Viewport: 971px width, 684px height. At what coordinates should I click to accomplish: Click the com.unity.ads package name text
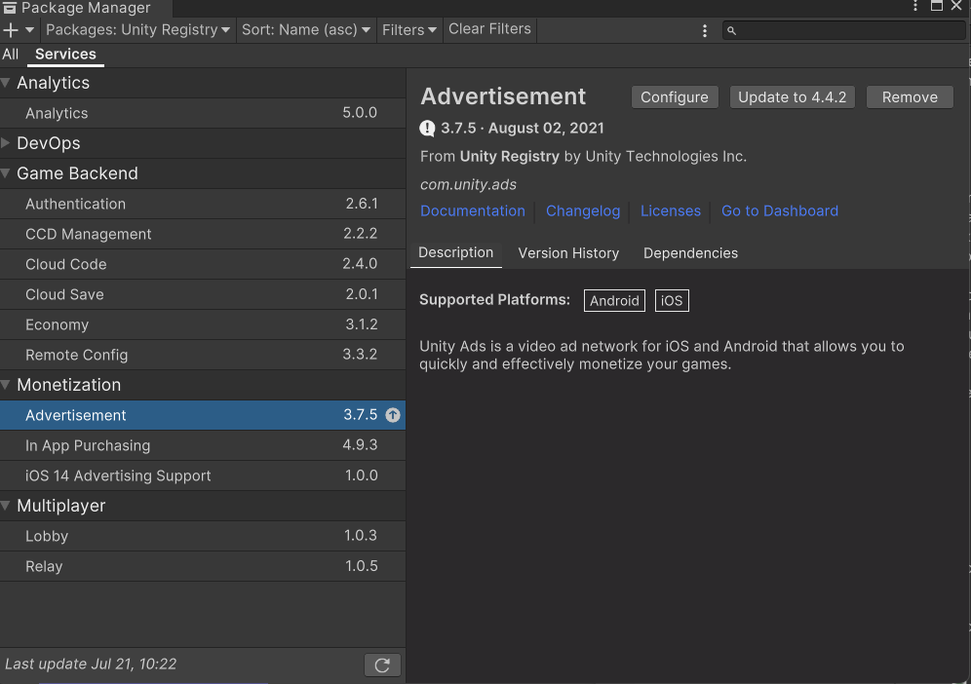click(468, 184)
